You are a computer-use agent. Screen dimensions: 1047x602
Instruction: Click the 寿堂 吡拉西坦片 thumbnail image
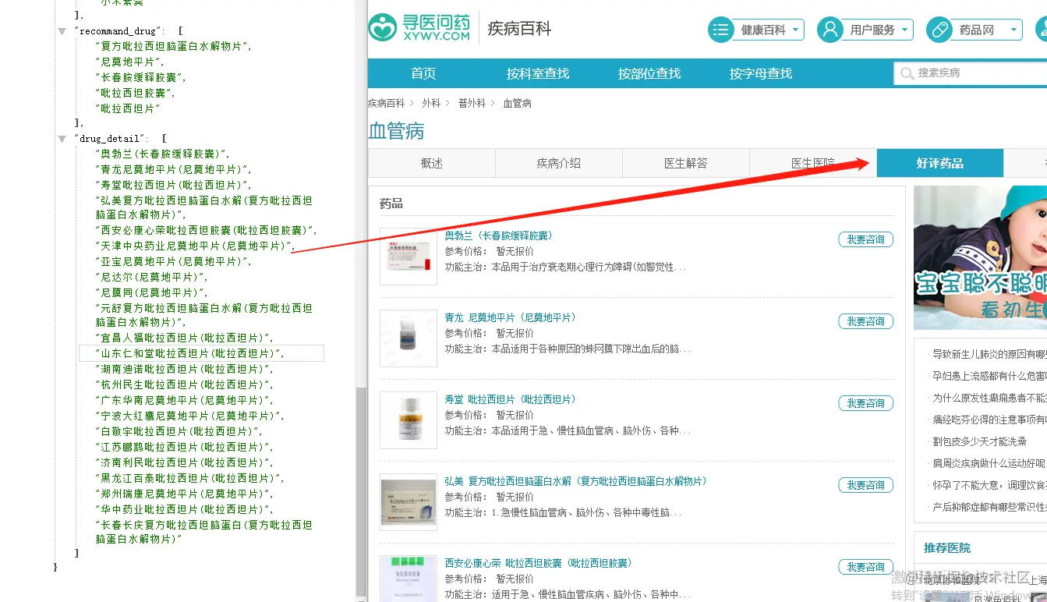pyautogui.click(x=409, y=420)
